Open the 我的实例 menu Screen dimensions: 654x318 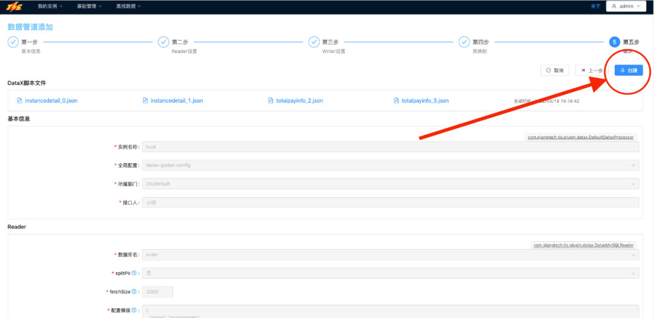(x=50, y=6)
